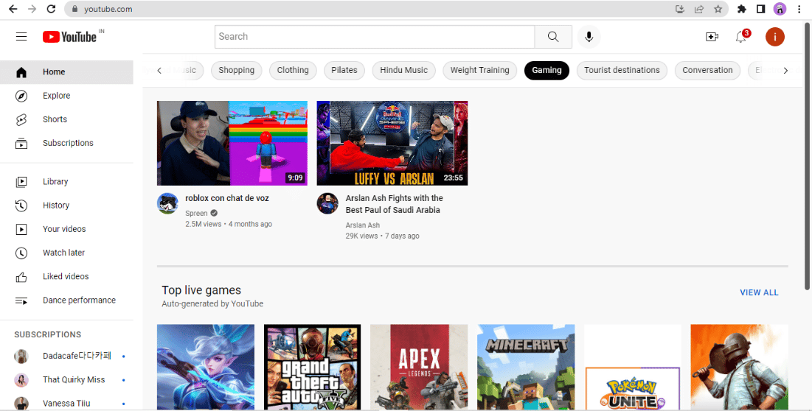Open the browser extensions puzzle icon
The width and height of the screenshot is (812, 411).
click(x=742, y=9)
